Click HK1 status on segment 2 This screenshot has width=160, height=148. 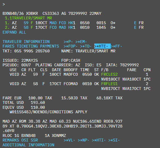[x=72, y=27]
